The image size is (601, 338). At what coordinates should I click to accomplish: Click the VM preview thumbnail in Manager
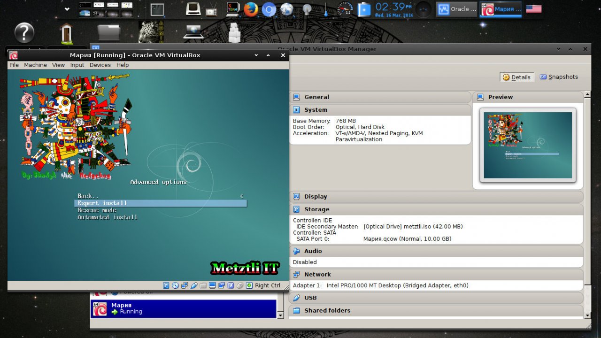tap(528, 145)
